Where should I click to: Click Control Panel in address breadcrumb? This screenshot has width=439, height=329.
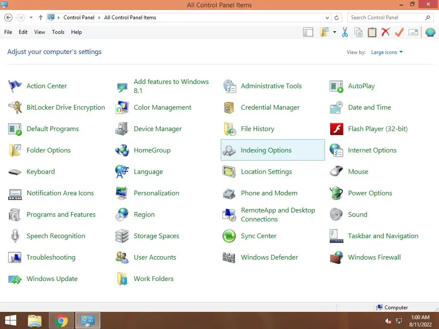(x=79, y=18)
